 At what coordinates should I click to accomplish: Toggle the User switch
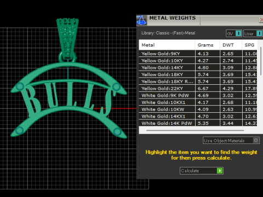[253, 33]
